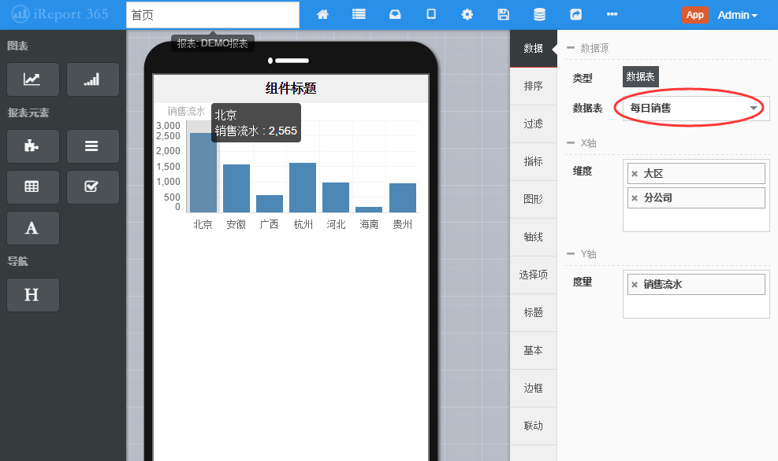The height and width of the screenshot is (461, 778).
Task: Click the 销售流水 chart legend label
Action: click(x=186, y=112)
